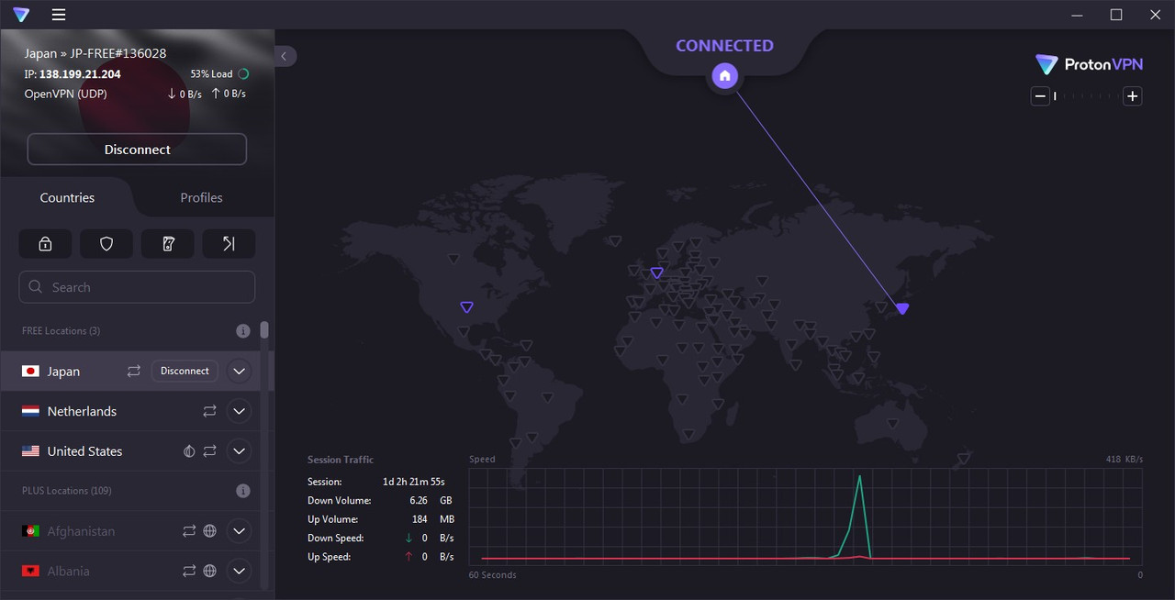Image resolution: width=1175 pixels, height=600 pixels.
Task: Expand Japan server list
Action: [239, 372]
